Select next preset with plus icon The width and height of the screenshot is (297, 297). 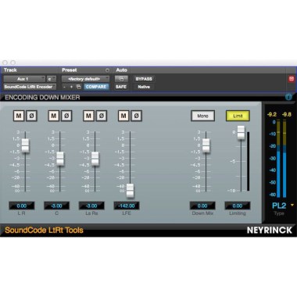coord(71,87)
